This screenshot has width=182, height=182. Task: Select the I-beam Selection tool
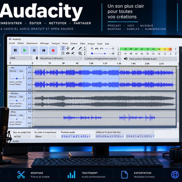63,48
